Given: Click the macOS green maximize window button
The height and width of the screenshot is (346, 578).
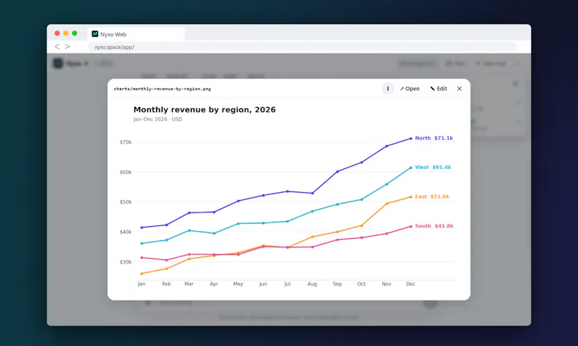Looking at the screenshot, I should (x=74, y=33).
